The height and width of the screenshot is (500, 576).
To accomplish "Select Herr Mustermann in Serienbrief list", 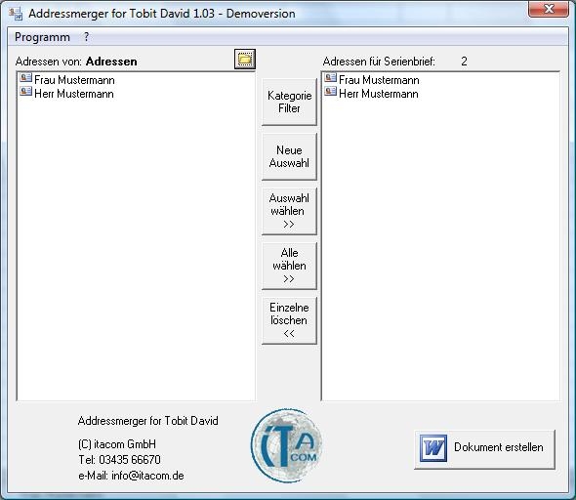I will [x=379, y=94].
